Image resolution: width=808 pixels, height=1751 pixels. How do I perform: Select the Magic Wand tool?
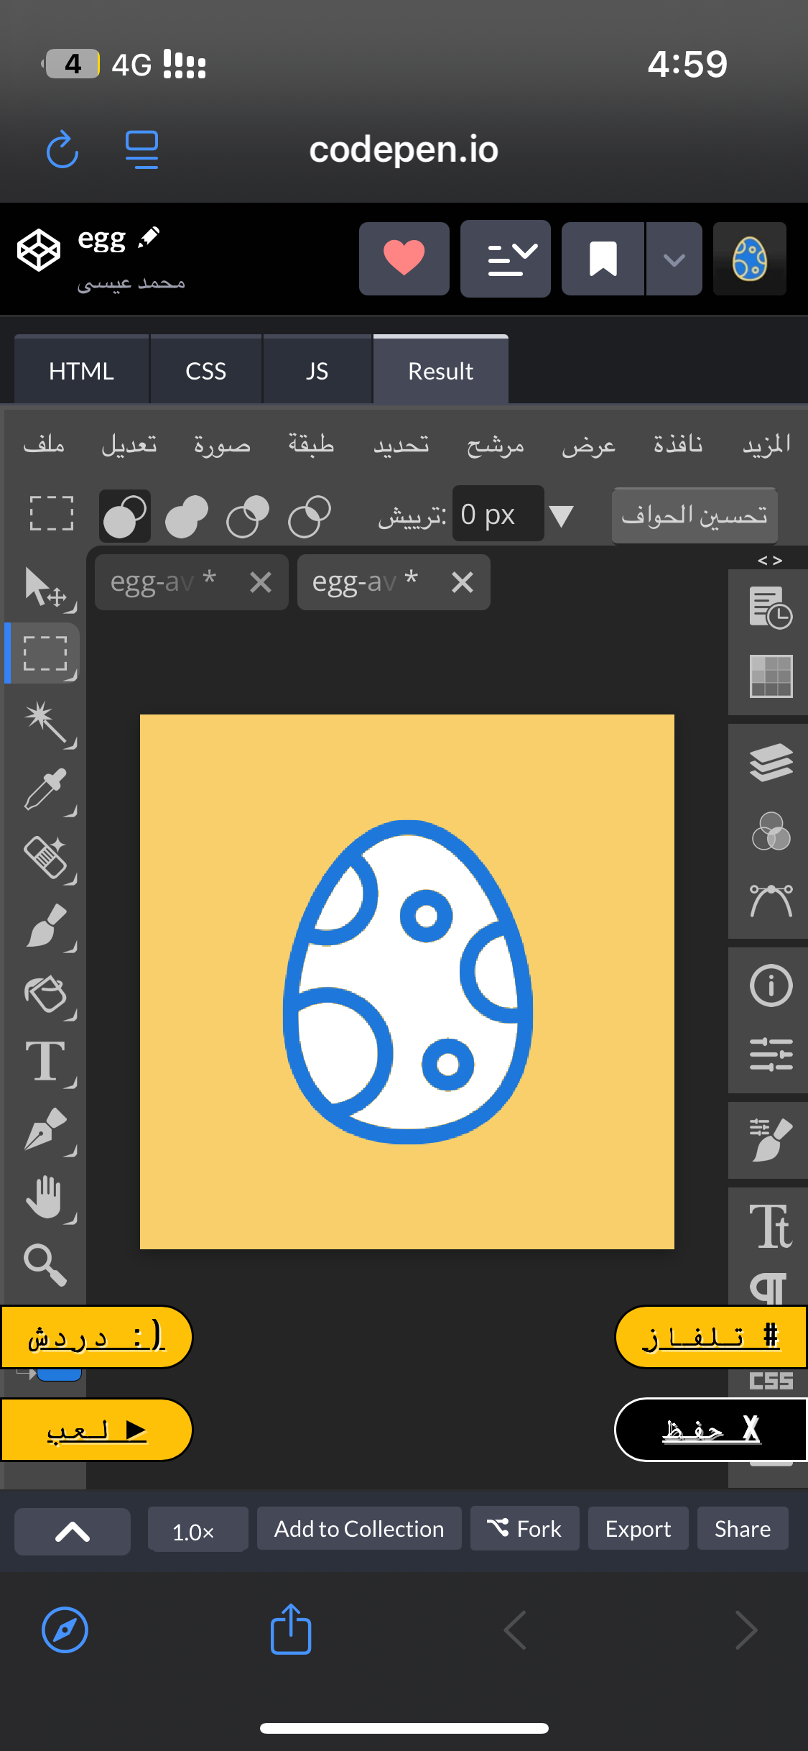46,722
